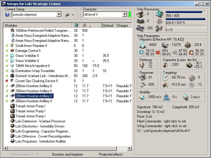
Task: Click the Charges column header
Action: pyautogui.click(x=123, y=25)
